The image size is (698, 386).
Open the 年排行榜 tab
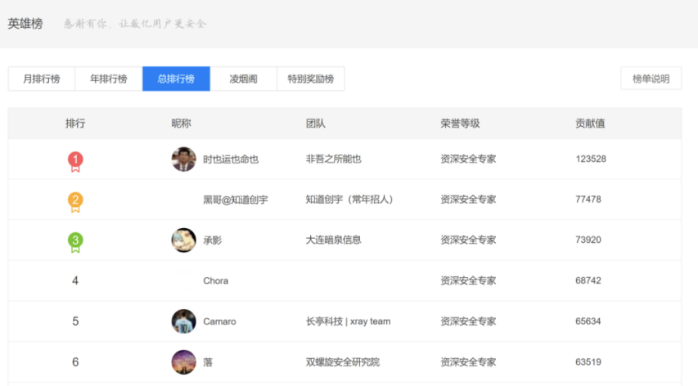pos(109,79)
